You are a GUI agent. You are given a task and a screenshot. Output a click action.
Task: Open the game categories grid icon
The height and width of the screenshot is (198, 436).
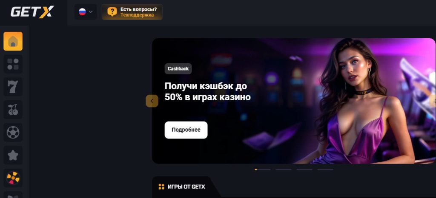pos(13,64)
